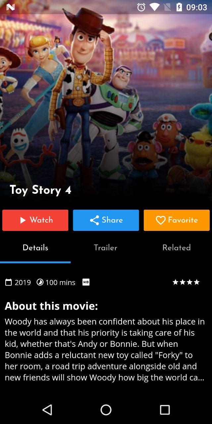Screen dimensions: 212x424
Task: Click the notification N icon in status bar
Action: [x=10, y=7]
